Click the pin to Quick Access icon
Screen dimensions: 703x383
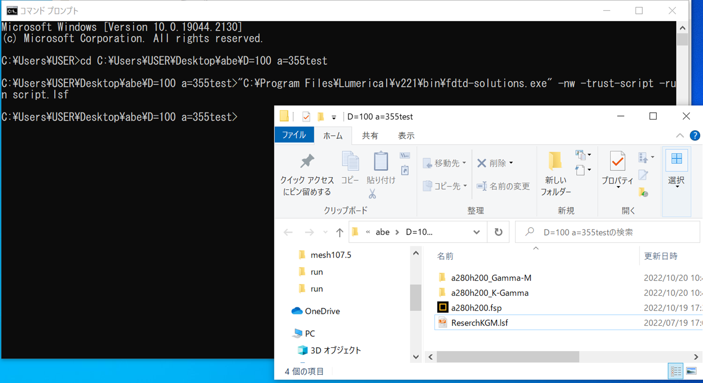coord(307,161)
